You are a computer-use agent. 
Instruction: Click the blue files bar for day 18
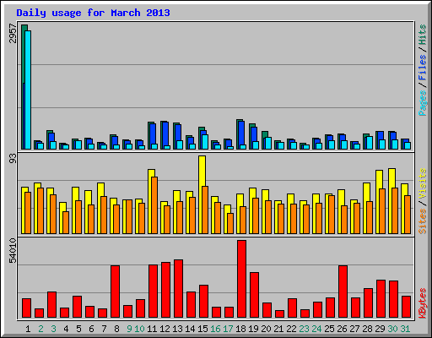(x=241, y=135)
